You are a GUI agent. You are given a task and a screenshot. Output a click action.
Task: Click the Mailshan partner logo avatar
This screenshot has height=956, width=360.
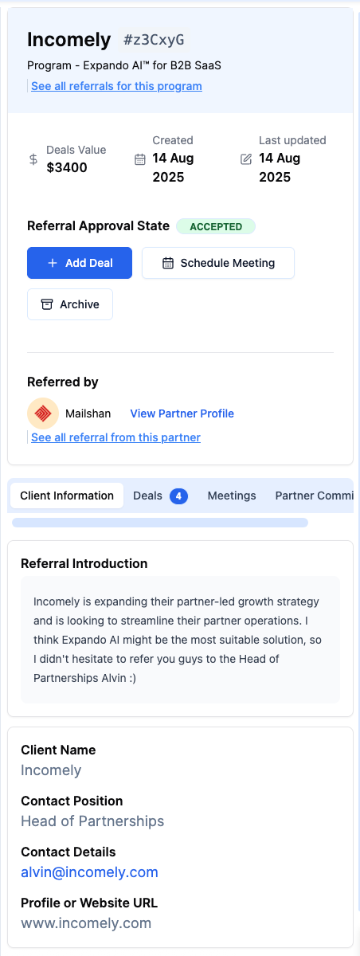43,413
